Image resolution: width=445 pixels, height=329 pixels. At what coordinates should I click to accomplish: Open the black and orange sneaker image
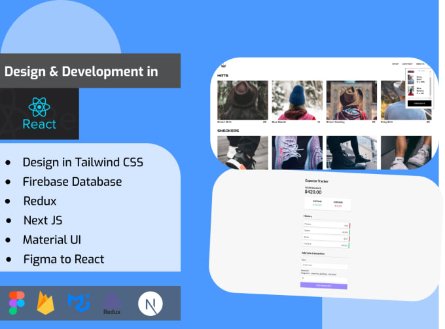coord(243,152)
